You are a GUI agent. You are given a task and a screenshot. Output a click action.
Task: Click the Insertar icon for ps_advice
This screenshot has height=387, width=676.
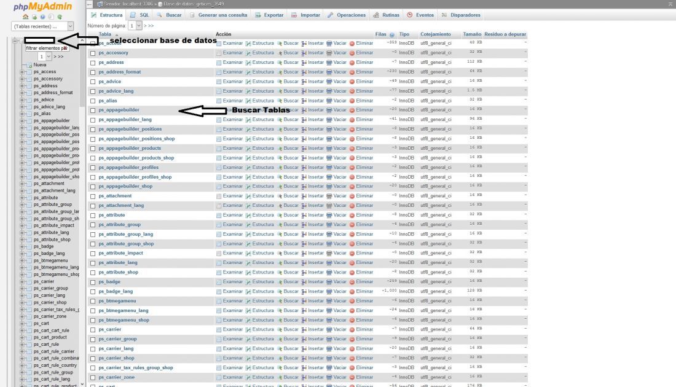point(304,82)
